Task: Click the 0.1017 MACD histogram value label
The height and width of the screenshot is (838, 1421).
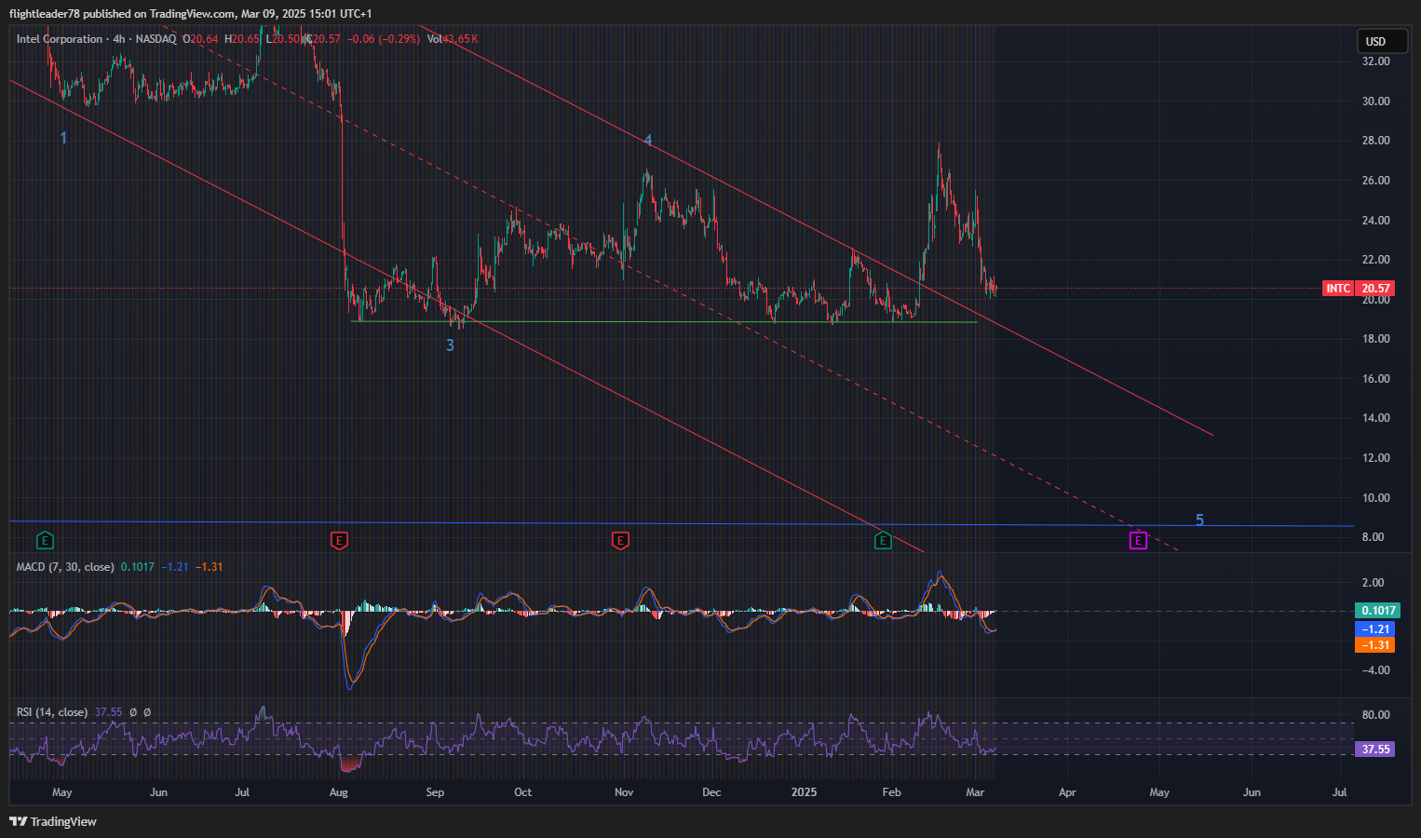Action: coord(1378,611)
